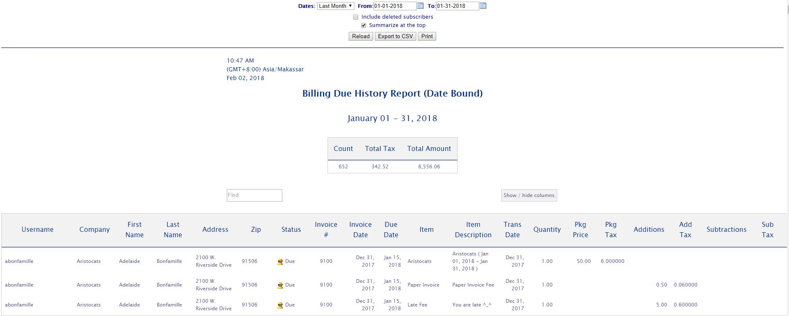Click the 0.600000 add tax cell
This screenshot has width=789, height=316.
[685, 305]
